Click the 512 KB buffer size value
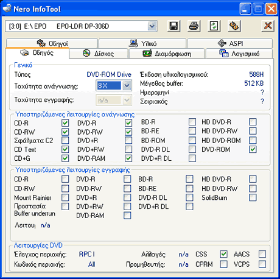The image size is (280, 279). (x=254, y=83)
